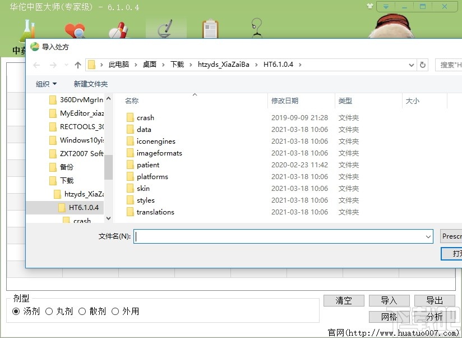
Task: Open the prescription clipboard icon
Action: click(x=210, y=28)
